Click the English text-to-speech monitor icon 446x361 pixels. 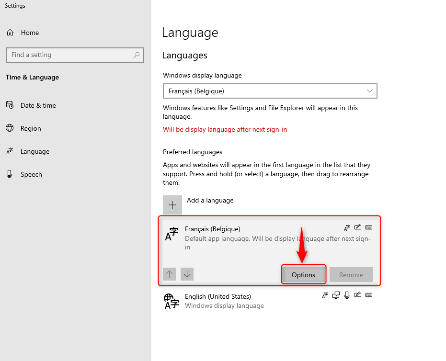(336, 295)
